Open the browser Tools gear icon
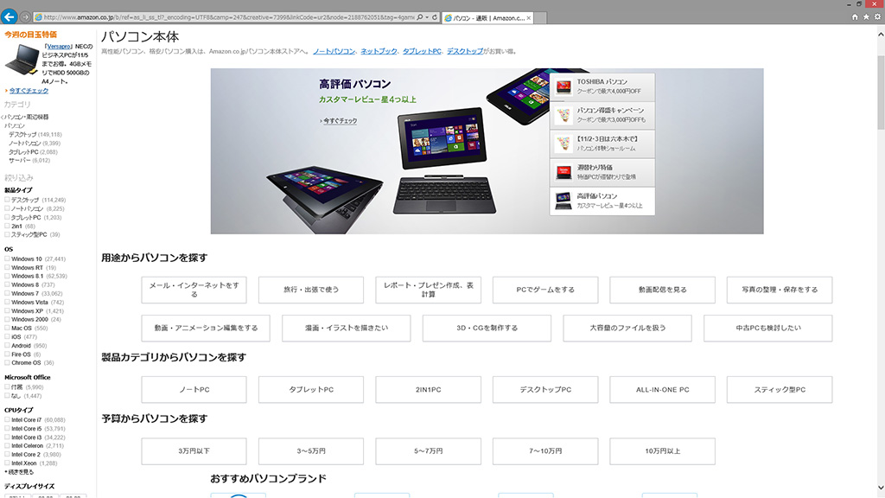The height and width of the screenshot is (498, 885). click(877, 17)
